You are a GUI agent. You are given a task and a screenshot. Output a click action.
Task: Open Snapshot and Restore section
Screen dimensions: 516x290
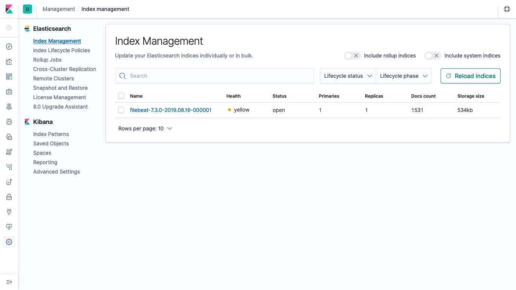click(60, 88)
